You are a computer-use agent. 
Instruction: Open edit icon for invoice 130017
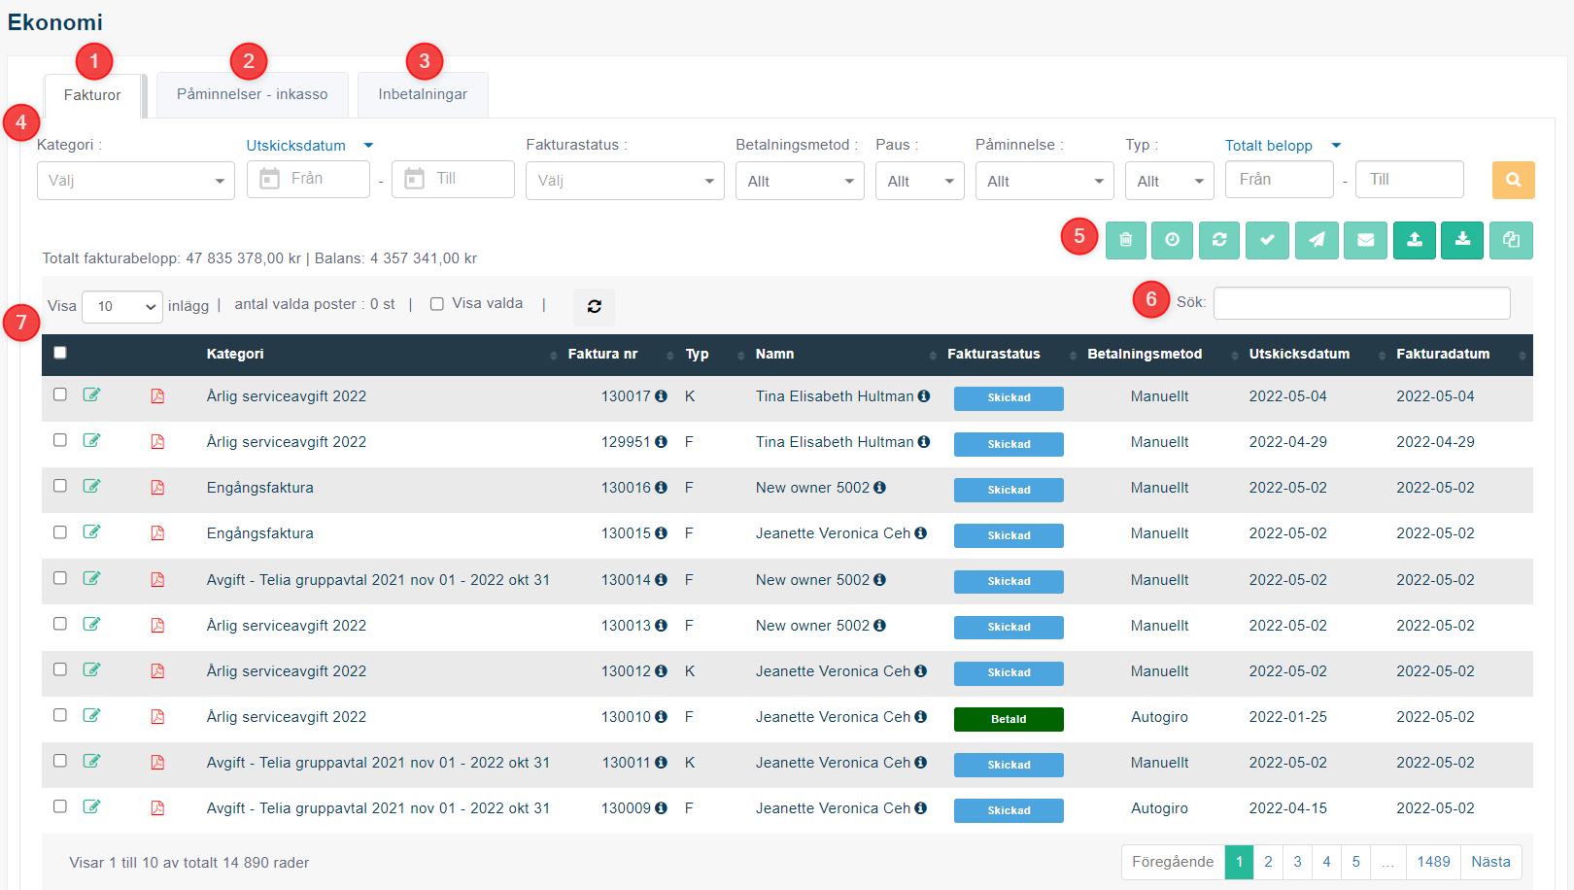click(x=91, y=394)
